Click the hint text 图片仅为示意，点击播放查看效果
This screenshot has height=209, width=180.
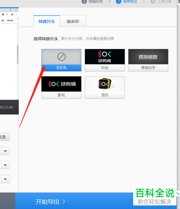tap(87, 38)
